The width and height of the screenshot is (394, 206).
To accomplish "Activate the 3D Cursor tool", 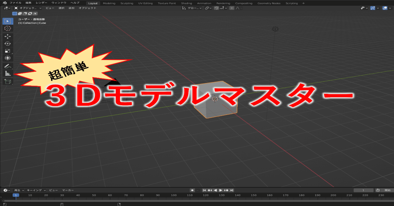I will 7,28.
